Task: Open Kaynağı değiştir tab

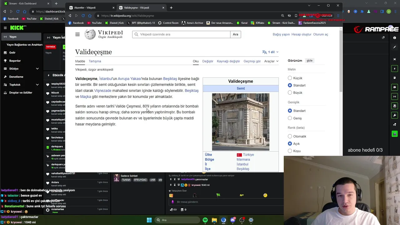Action: pyautogui.click(x=228, y=61)
